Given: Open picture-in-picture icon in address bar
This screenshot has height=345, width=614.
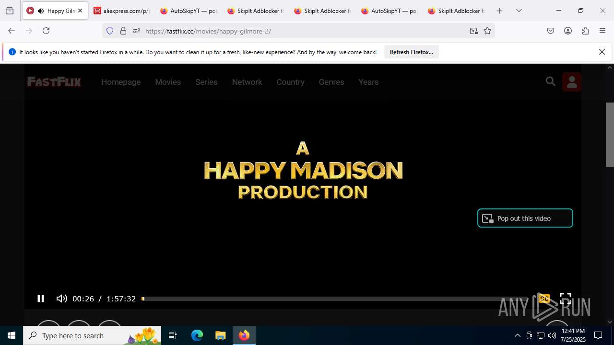Looking at the screenshot, I should tap(474, 31).
